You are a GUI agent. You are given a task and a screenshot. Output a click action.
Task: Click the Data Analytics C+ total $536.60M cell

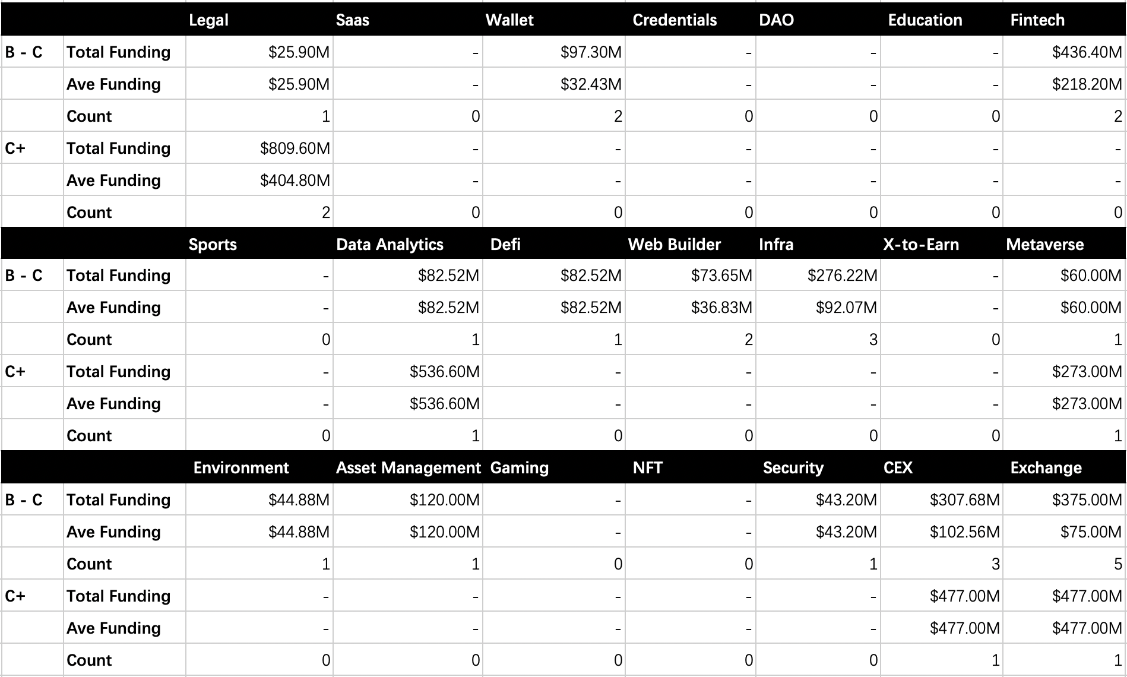tap(408, 371)
